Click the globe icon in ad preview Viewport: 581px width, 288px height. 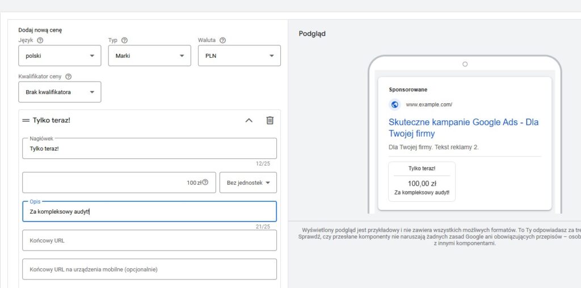(395, 104)
